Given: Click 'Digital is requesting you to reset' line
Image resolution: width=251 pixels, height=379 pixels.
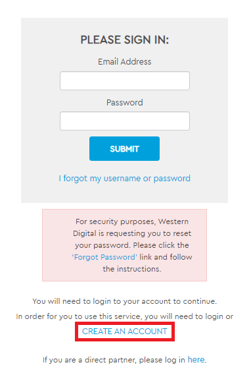Looking at the screenshot, I should point(132,233).
